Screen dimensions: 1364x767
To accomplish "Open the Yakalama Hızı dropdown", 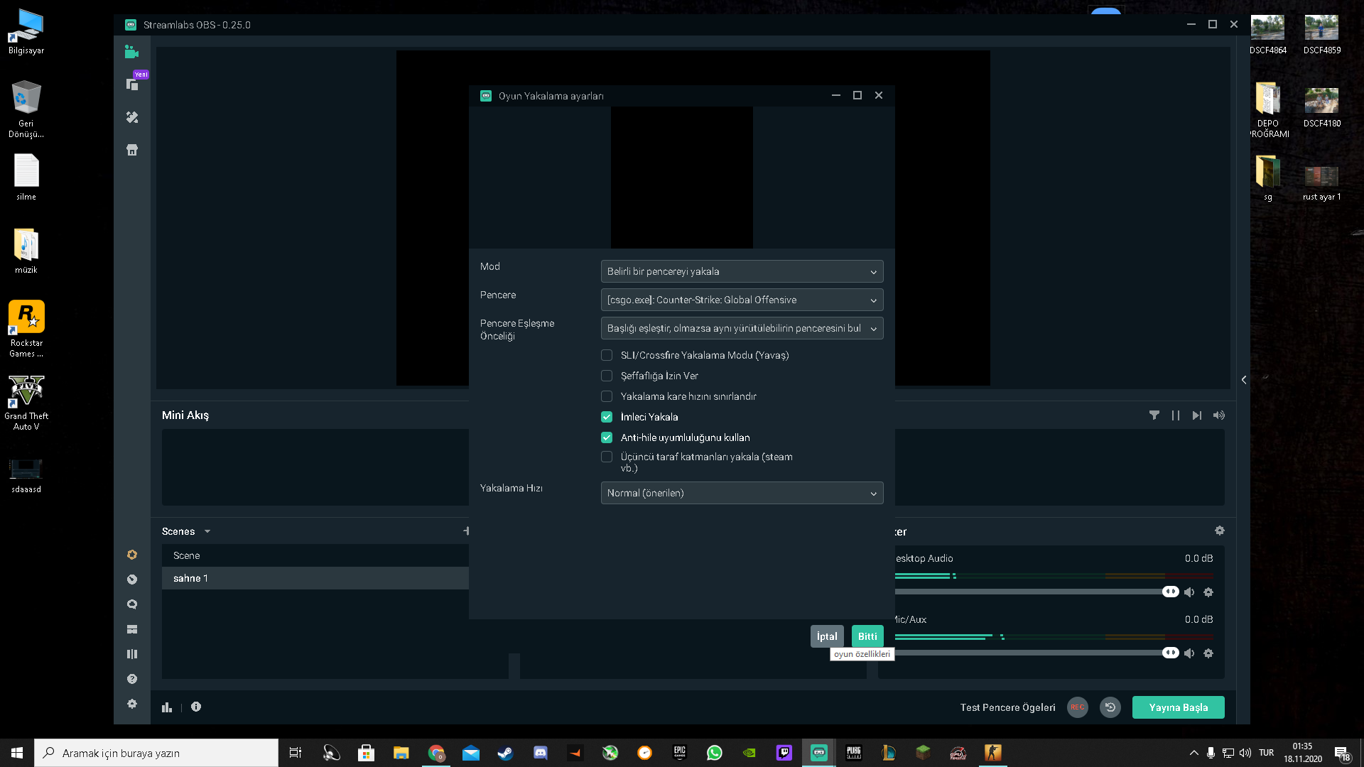I will point(742,493).
